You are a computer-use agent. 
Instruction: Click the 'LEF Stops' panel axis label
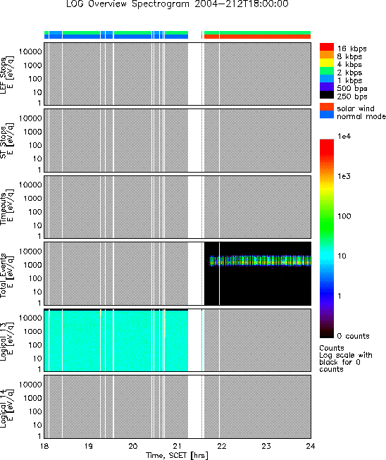point(7,75)
